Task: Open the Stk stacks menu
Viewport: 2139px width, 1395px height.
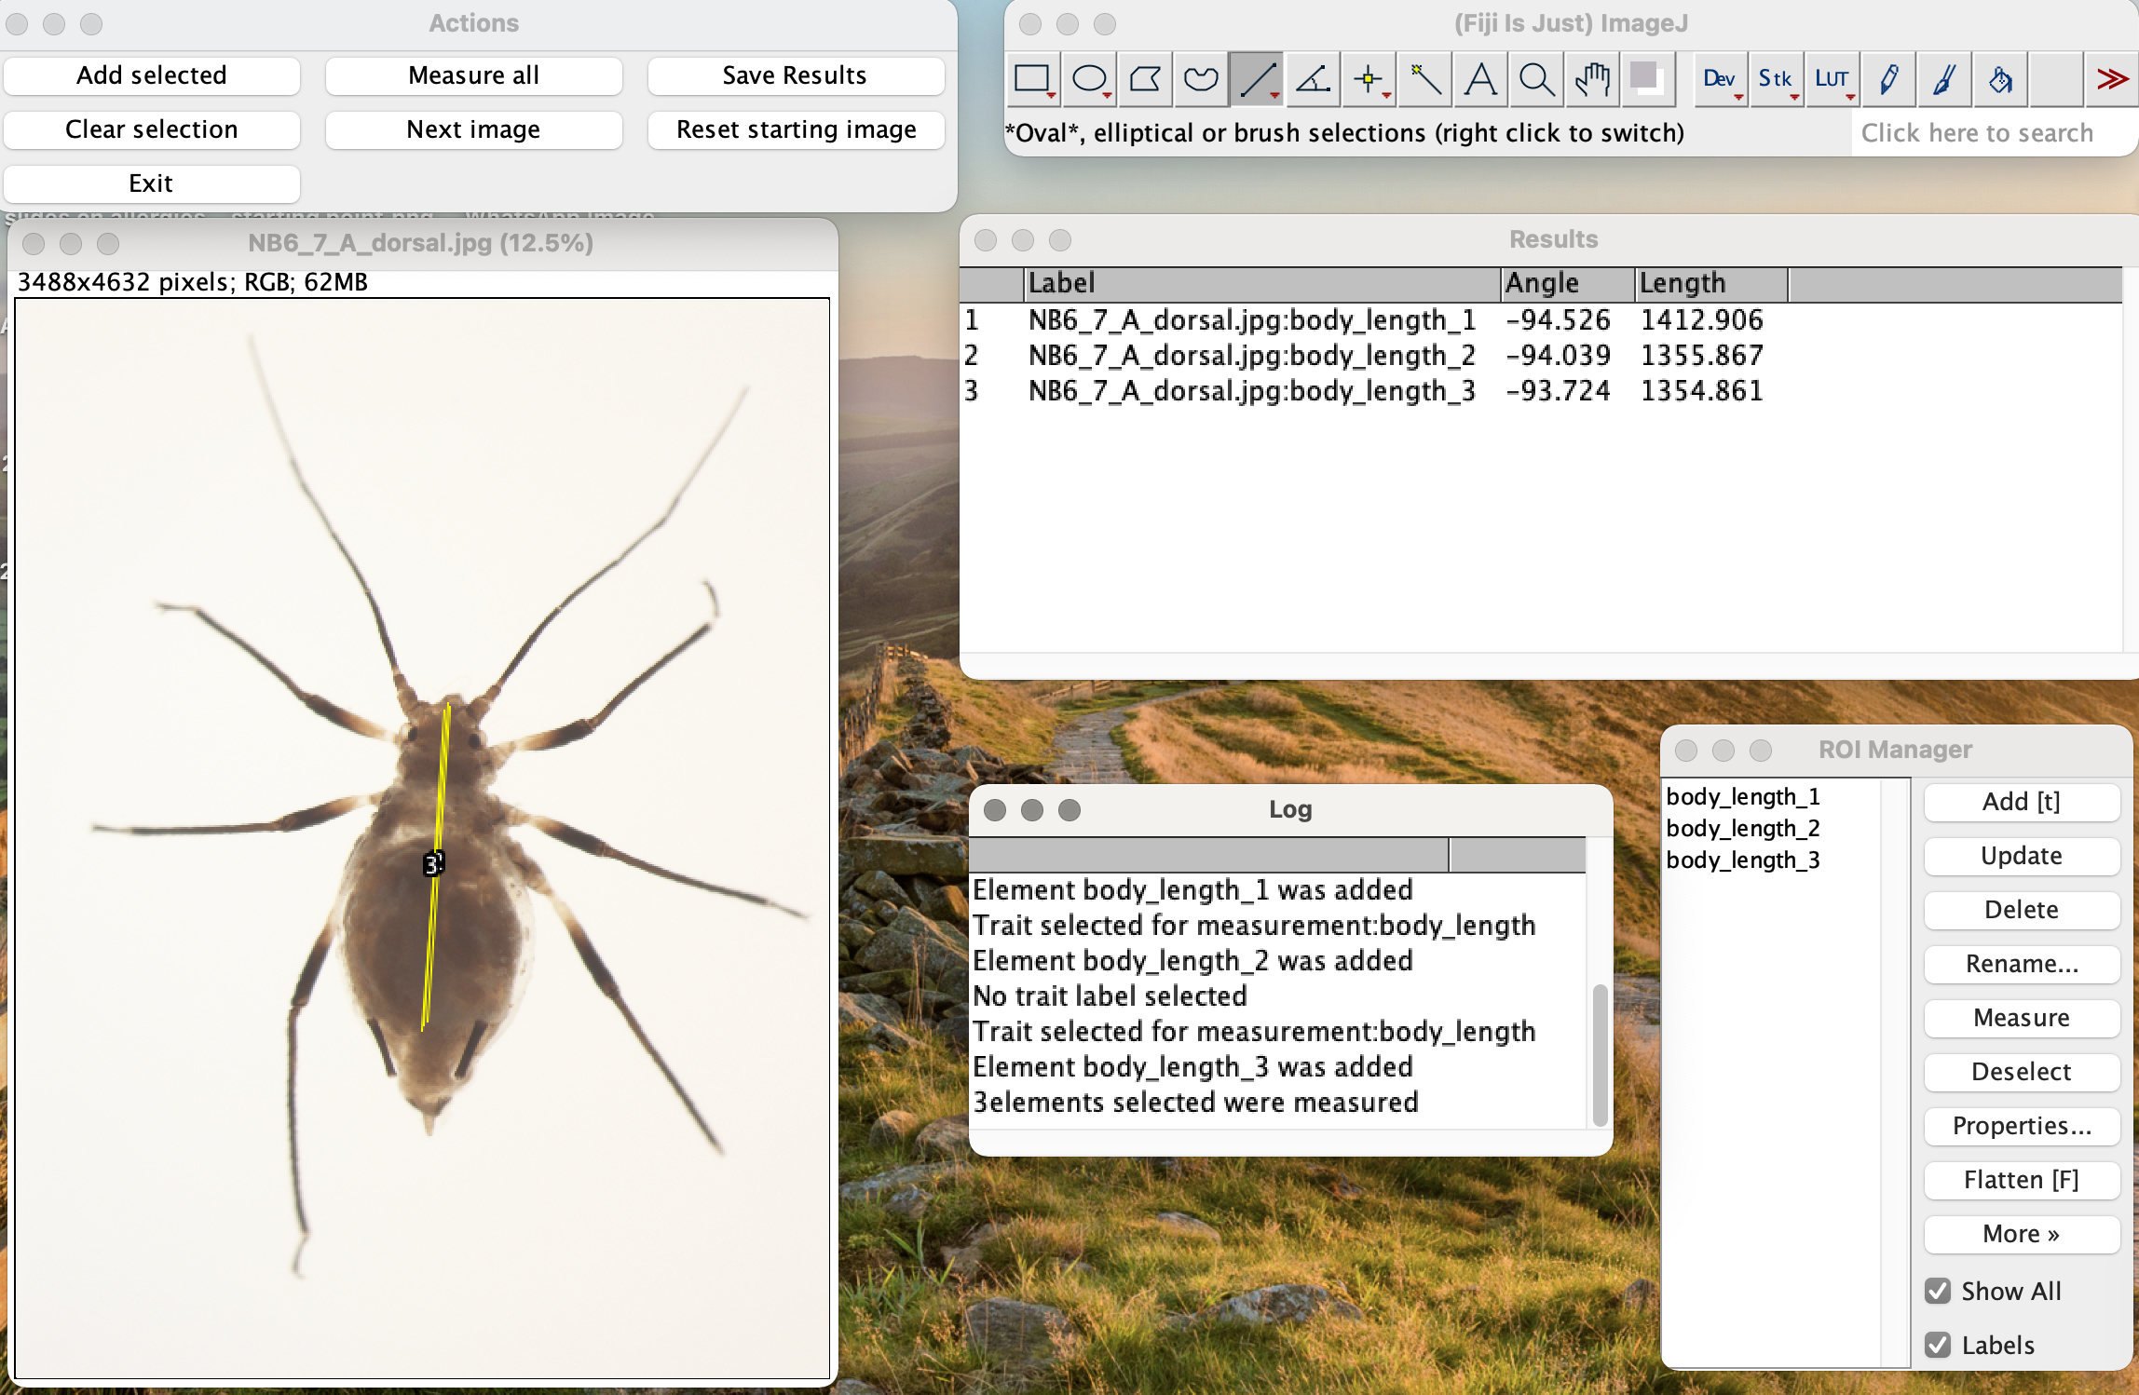Action: (x=1776, y=79)
